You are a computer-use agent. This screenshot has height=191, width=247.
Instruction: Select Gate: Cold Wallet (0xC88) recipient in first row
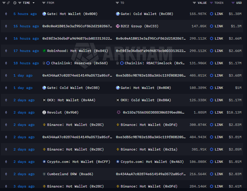pyautogui.click(x=147, y=14)
